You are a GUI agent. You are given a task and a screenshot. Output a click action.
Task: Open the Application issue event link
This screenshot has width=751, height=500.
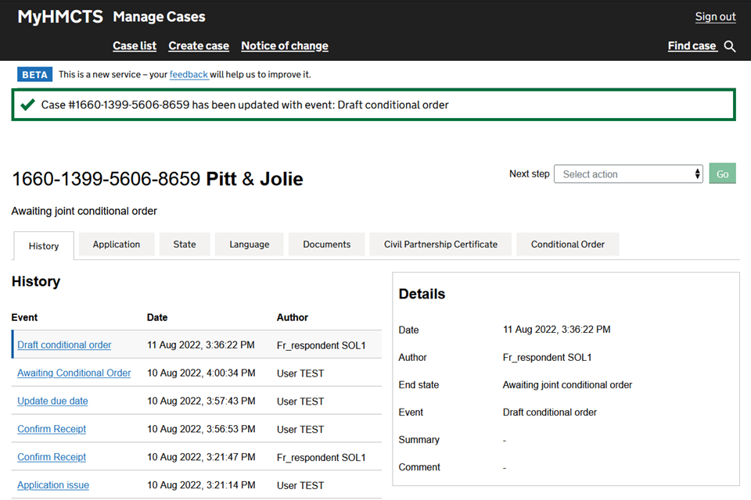pyautogui.click(x=53, y=485)
